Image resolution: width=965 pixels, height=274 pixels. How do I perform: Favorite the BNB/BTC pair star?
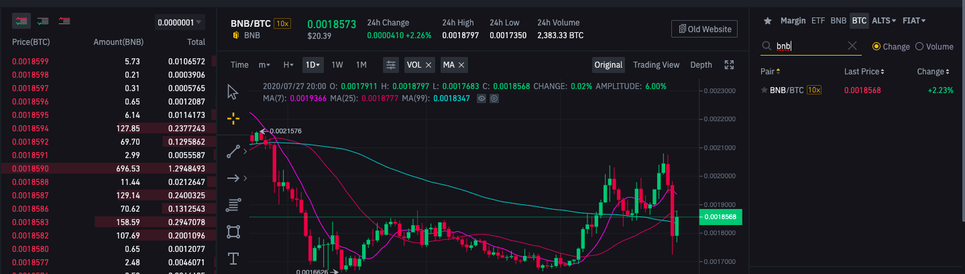pyautogui.click(x=764, y=90)
